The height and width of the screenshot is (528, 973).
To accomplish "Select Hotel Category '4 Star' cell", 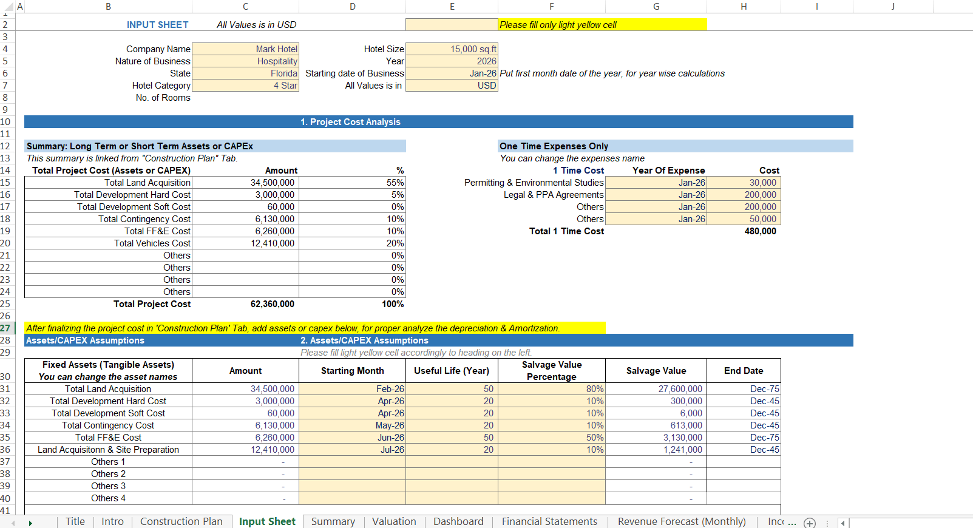I will click(245, 86).
